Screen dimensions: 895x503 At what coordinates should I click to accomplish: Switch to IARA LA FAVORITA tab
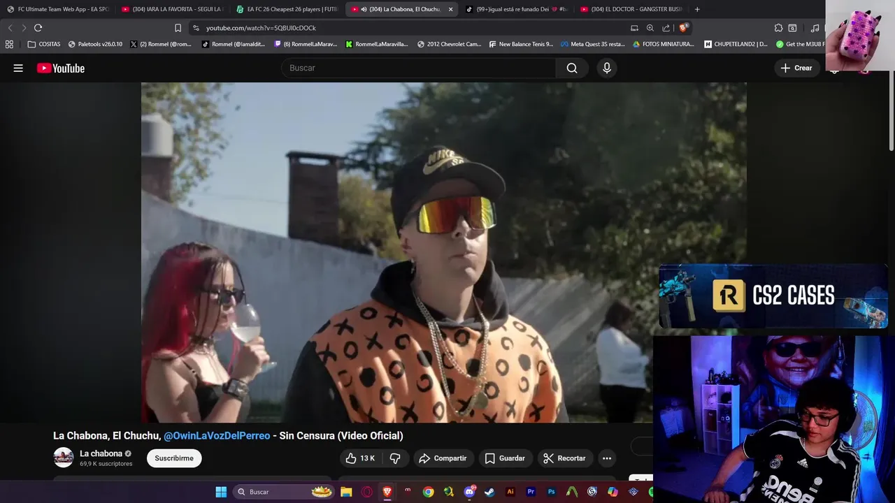(171, 9)
